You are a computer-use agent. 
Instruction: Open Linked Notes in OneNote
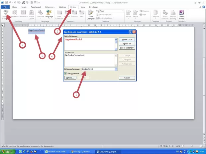(x=181, y=15)
